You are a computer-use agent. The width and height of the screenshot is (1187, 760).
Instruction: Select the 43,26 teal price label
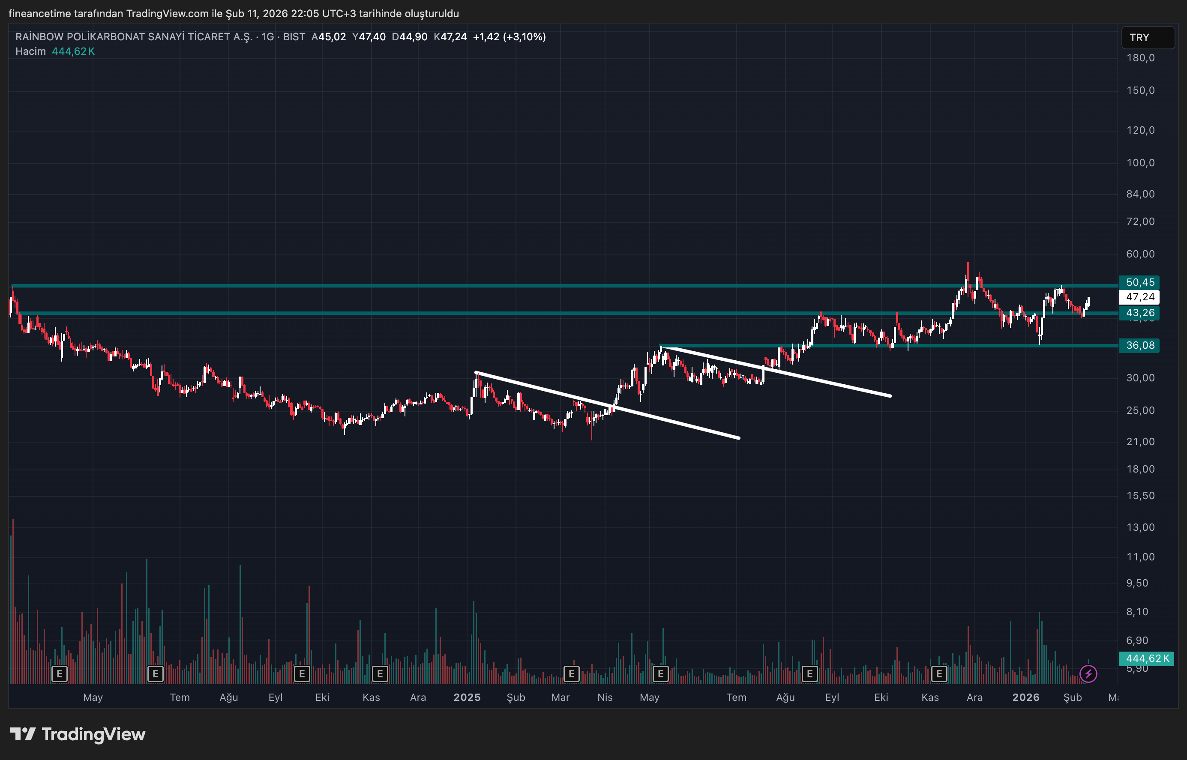coord(1139,313)
